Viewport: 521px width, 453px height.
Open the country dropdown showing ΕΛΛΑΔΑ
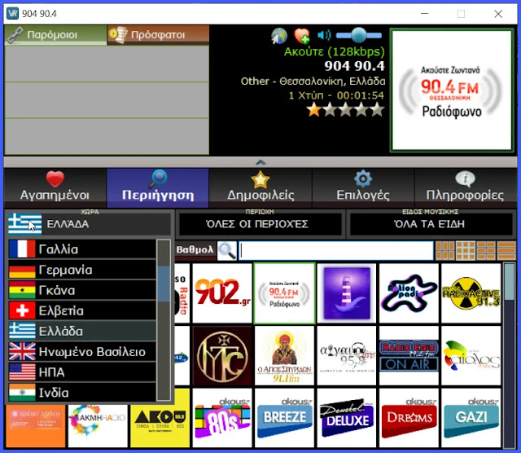pyautogui.click(x=89, y=224)
